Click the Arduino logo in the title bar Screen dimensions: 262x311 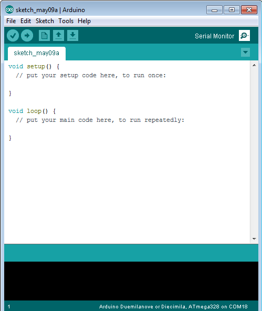click(x=9, y=9)
